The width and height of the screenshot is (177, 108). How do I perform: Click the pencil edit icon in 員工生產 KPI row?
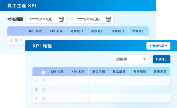pos(11,40)
